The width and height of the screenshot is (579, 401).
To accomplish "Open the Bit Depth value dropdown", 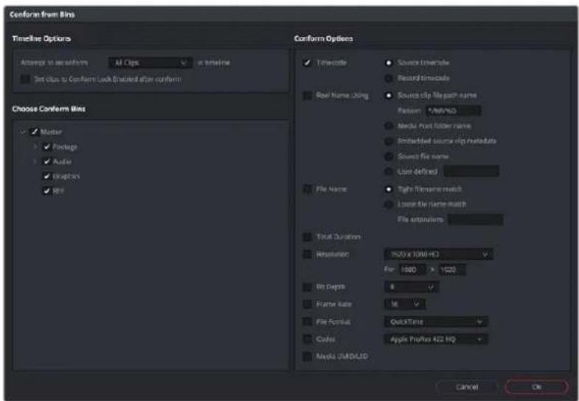I will (x=412, y=287).
